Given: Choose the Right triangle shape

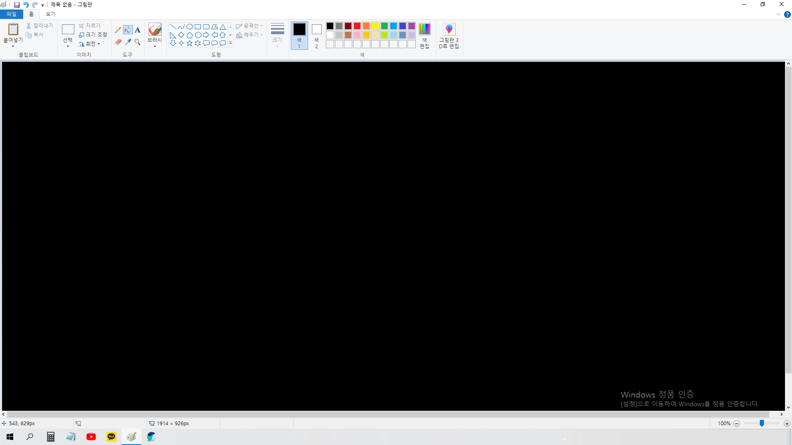Looking at the screenshot, I should tap(173, 35).
